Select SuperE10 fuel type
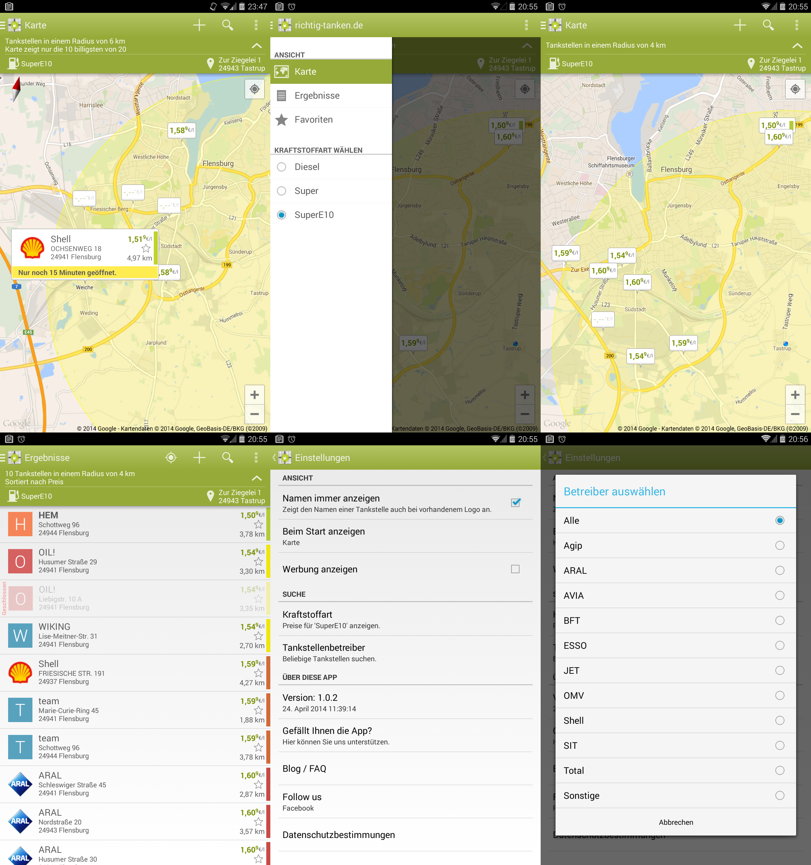 coord(331,215)
